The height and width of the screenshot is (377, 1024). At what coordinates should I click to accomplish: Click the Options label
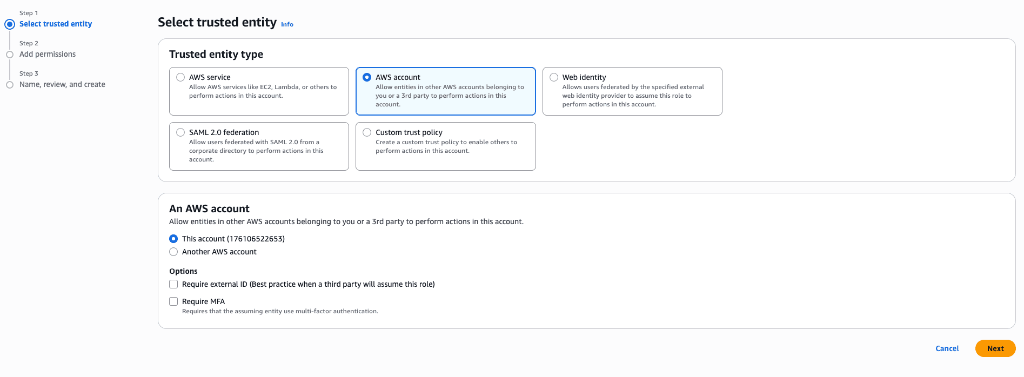click(183, 271)
